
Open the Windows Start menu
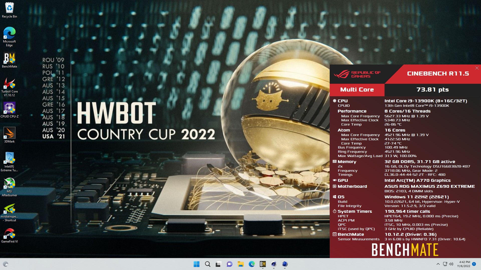coord(197,264)
